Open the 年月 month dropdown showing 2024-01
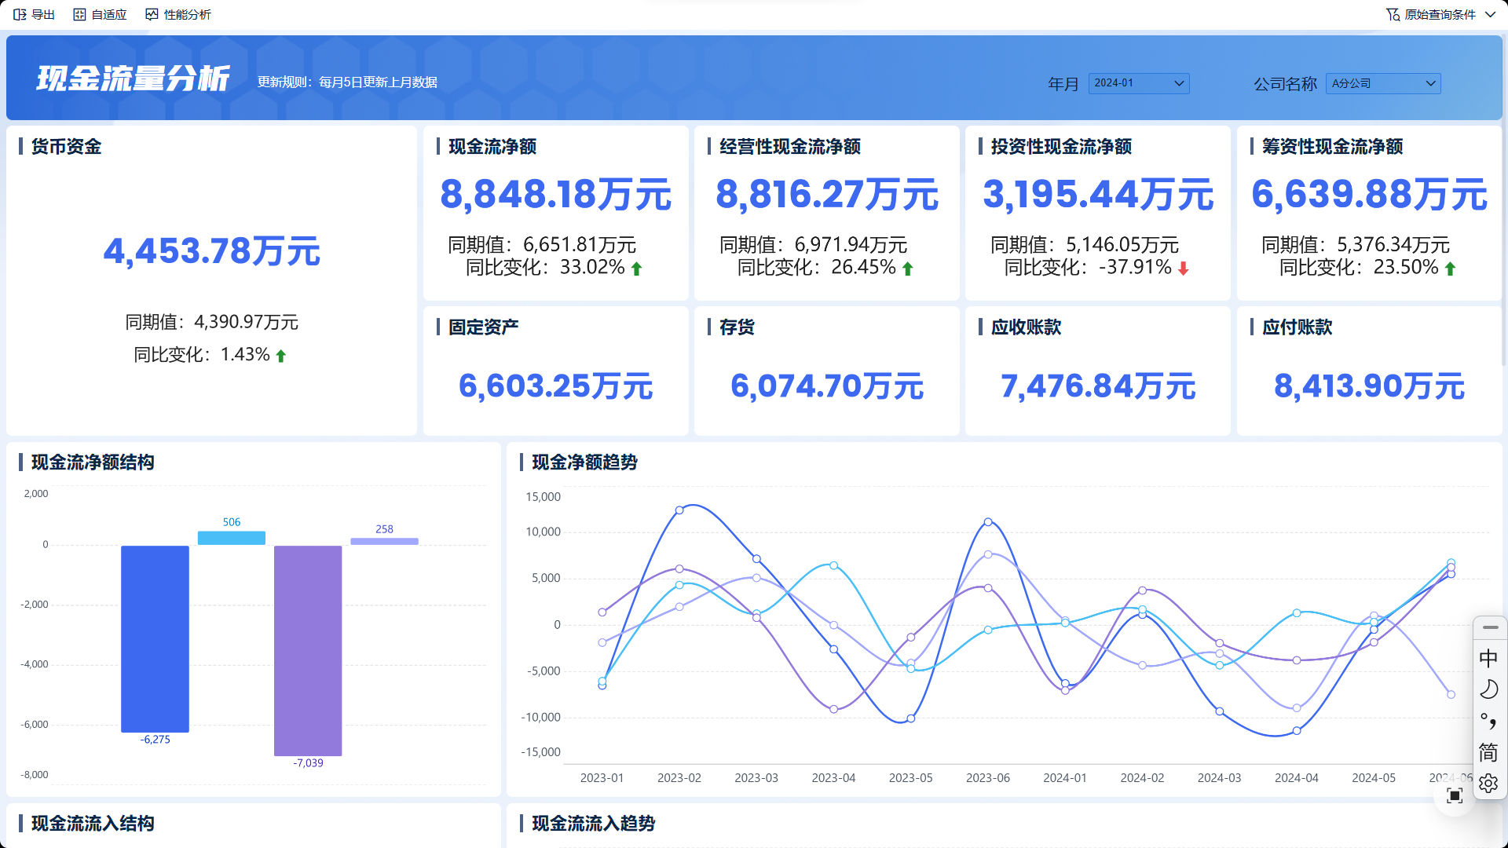The width and height of the screenshot is (1508, 848). click(1139, 83)
